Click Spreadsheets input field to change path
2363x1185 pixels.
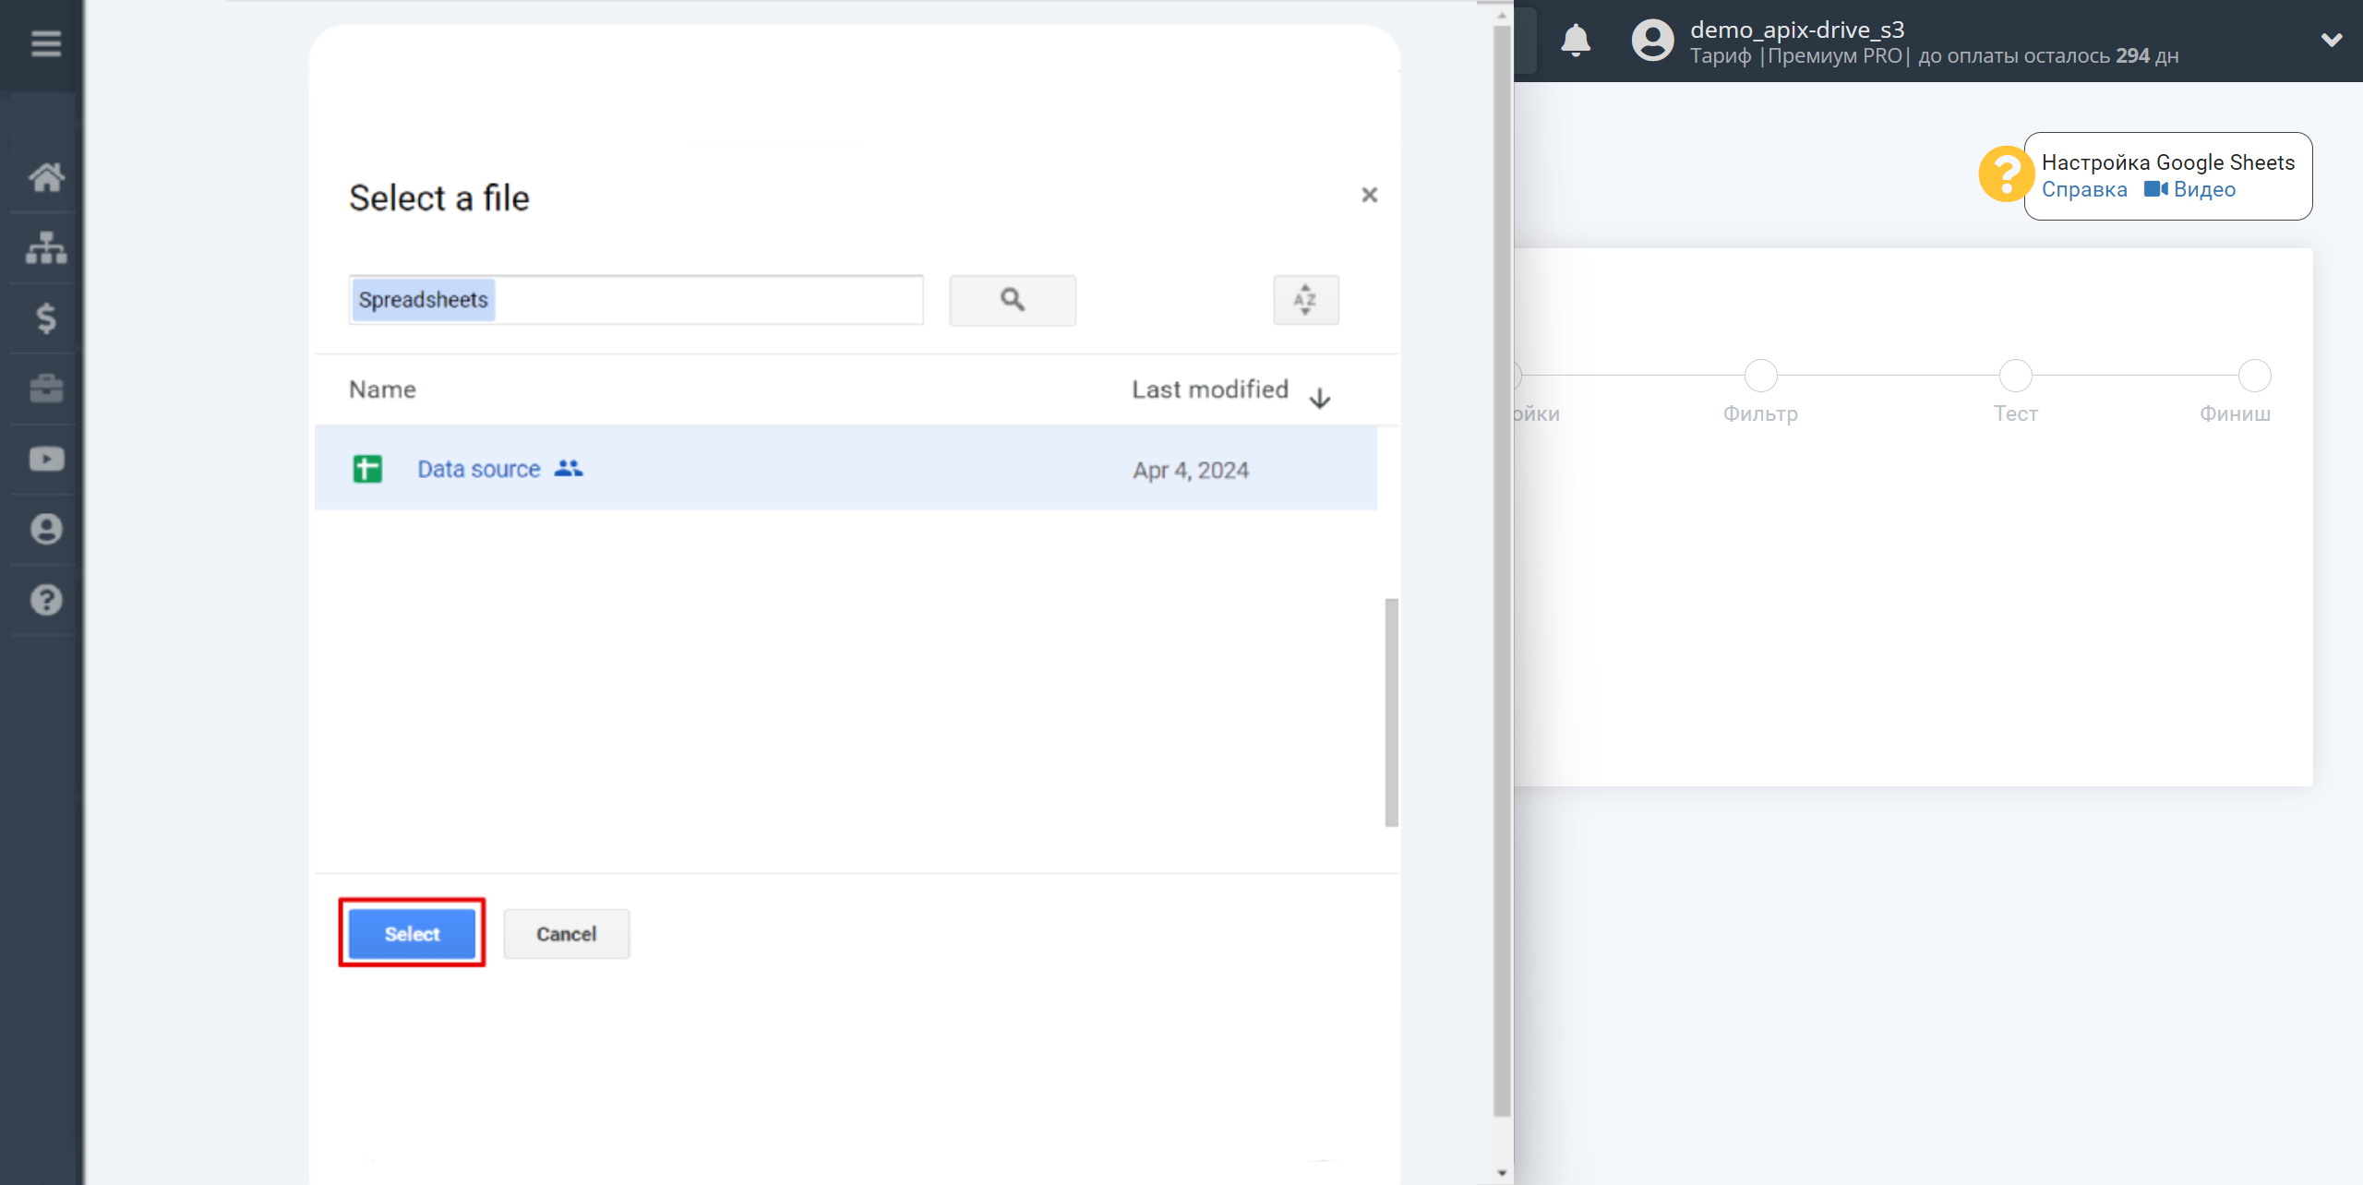(634, 299)
